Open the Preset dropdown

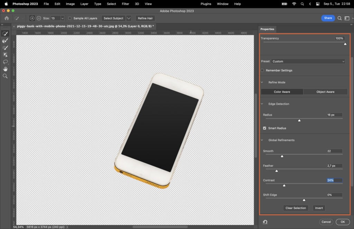point(308,61)
